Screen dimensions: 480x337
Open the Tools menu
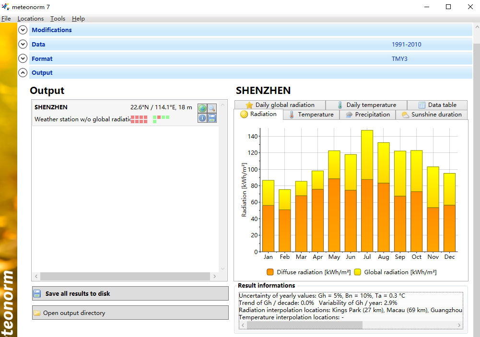(58, 19)
